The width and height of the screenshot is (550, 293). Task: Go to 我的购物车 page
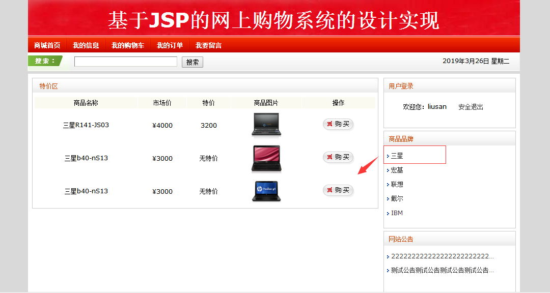[x=128, y=45]
